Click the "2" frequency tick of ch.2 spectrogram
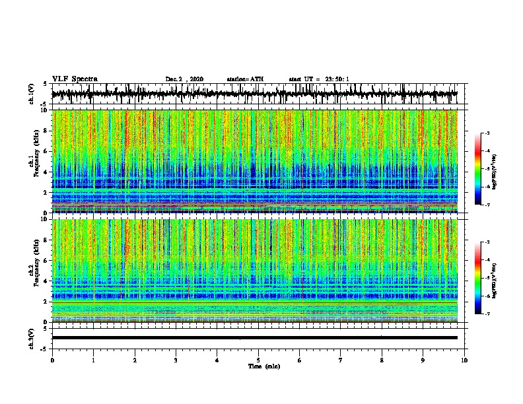523x404 pixels. point(46,302)
